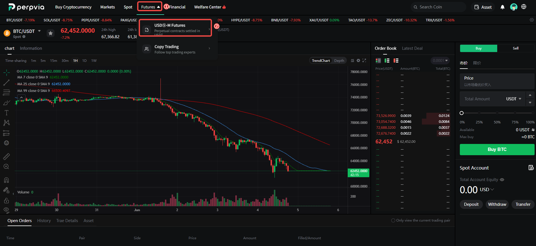
Task: Select the Sell side toggle
Action: pyautogui.click(x=516, y=48)
